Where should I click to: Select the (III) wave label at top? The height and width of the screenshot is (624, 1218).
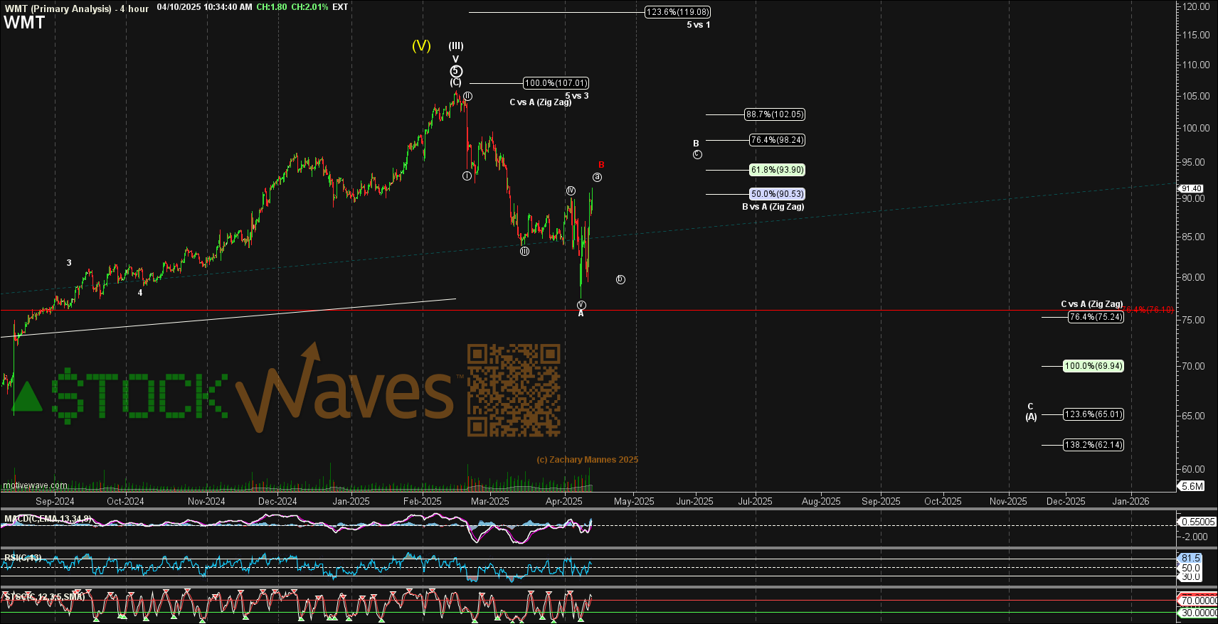pos(456,46)
